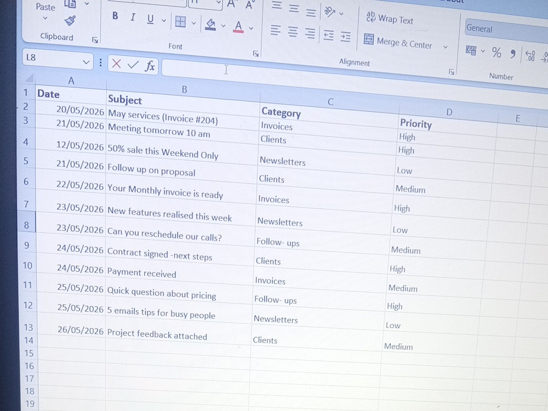Toggle underline formatting
The height and width of the screenshot is (411, 548).
pyautogui.click(x=150, y=19)
